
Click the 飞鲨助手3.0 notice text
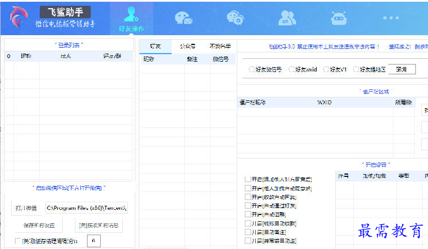click(x=324, y=47)
